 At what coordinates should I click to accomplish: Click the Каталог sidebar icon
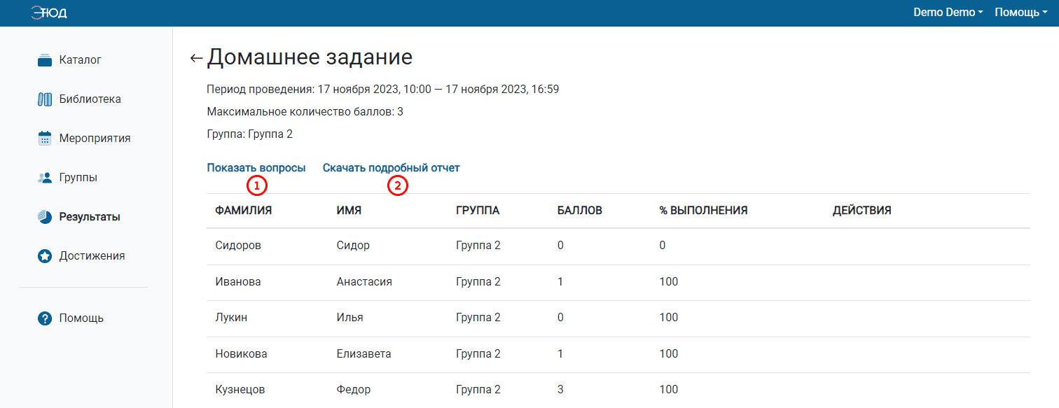[45, 60]
